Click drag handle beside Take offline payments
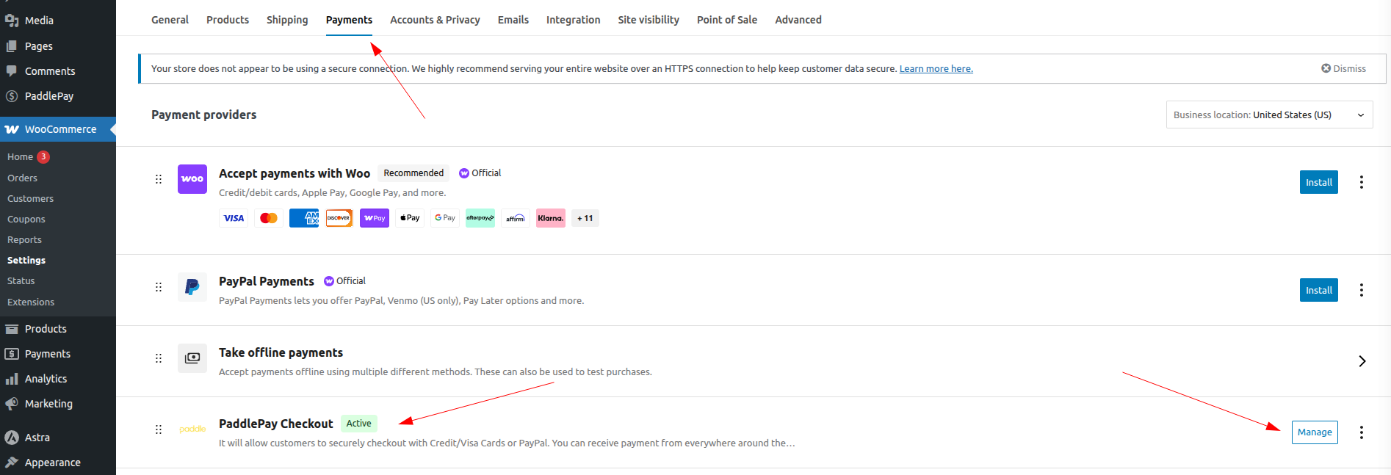 159,358
